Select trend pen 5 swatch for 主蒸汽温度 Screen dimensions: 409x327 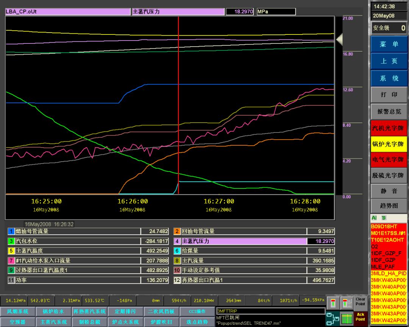coord(11,251)
